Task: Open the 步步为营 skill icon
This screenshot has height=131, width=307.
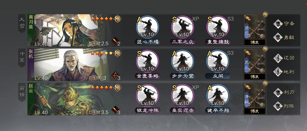Action: pyautogui.click(x=182, y=61)
